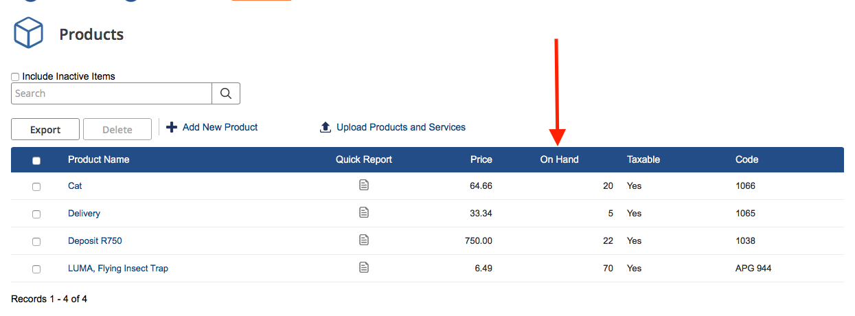Open the LUMA, Flying Insect Trap product link
The height and width of the screenshot is (316, 855).
(x=117, y=269)
